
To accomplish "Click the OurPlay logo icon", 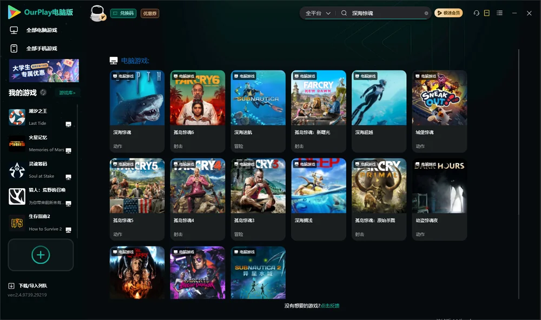I will (14, 12).
